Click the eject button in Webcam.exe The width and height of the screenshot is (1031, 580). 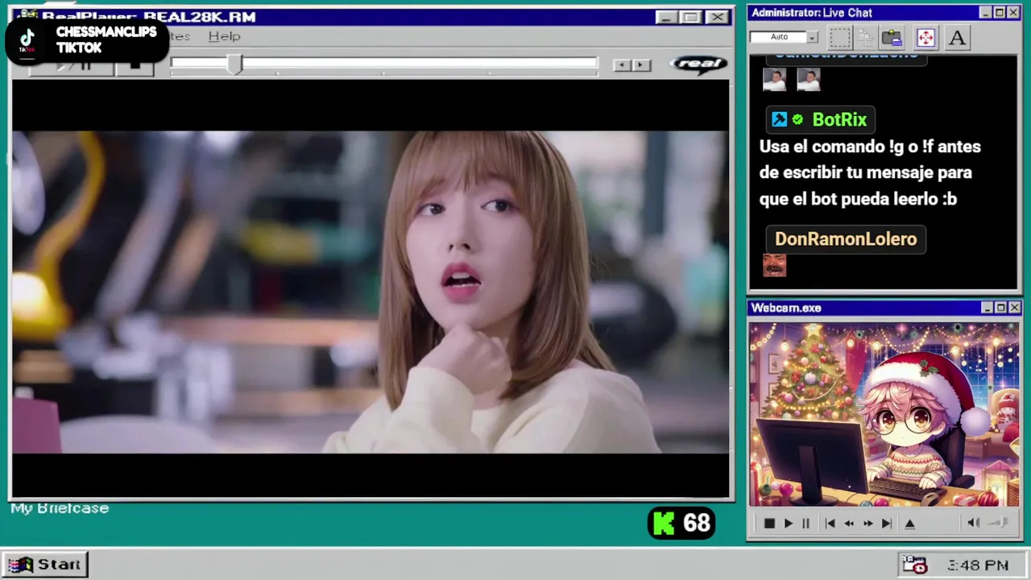(x=910, y=524)
